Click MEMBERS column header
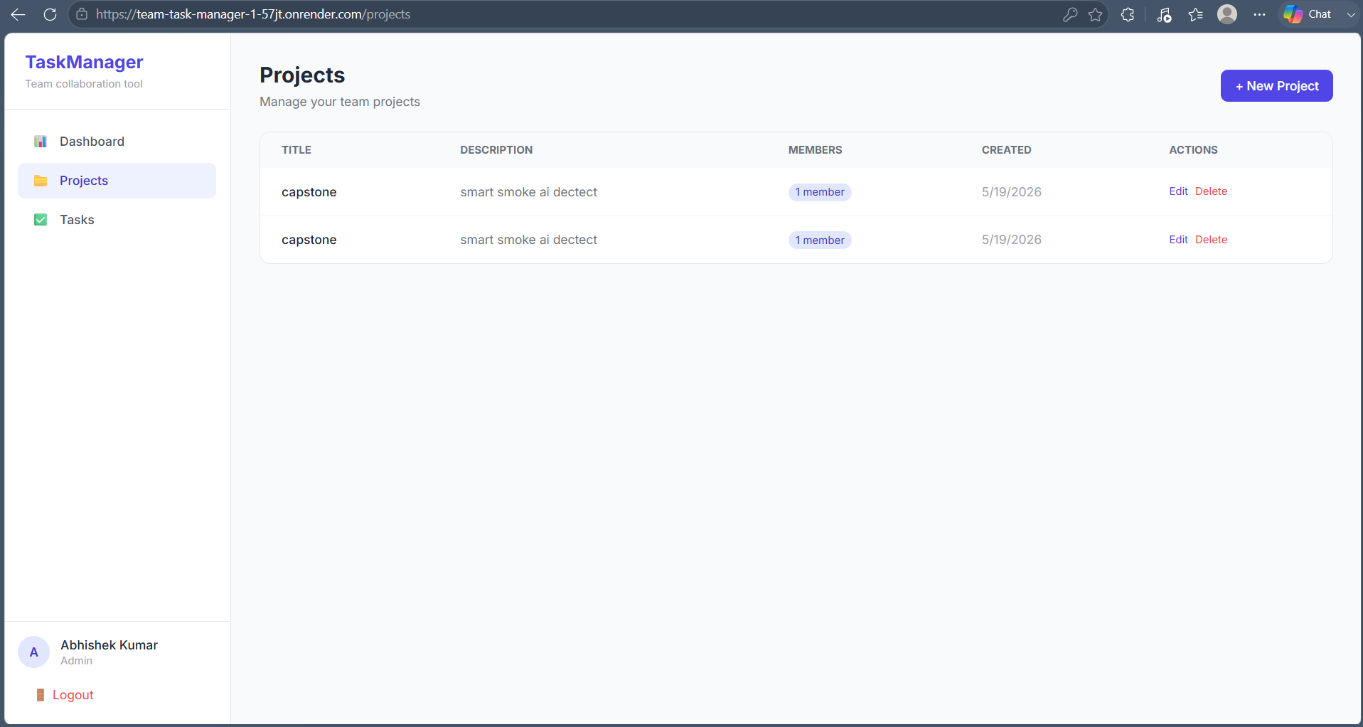This screenshot has width=1363, height=727. (x=815, y=150)
